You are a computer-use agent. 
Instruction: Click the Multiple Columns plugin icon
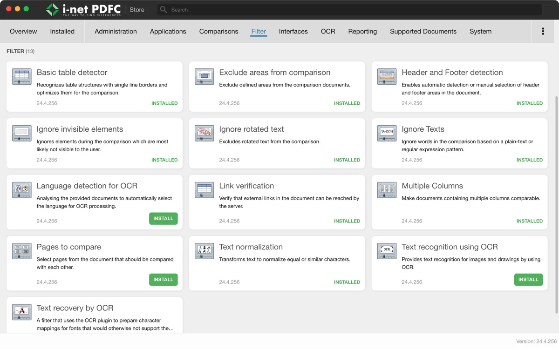(x=387, y=190)
